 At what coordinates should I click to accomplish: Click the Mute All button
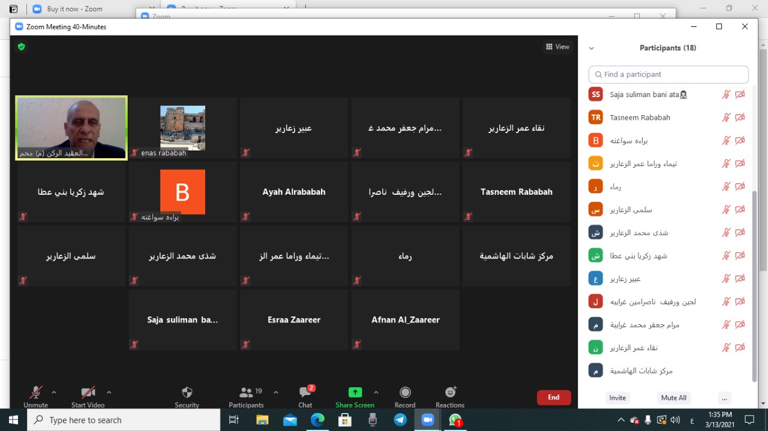tap(674, 398)
